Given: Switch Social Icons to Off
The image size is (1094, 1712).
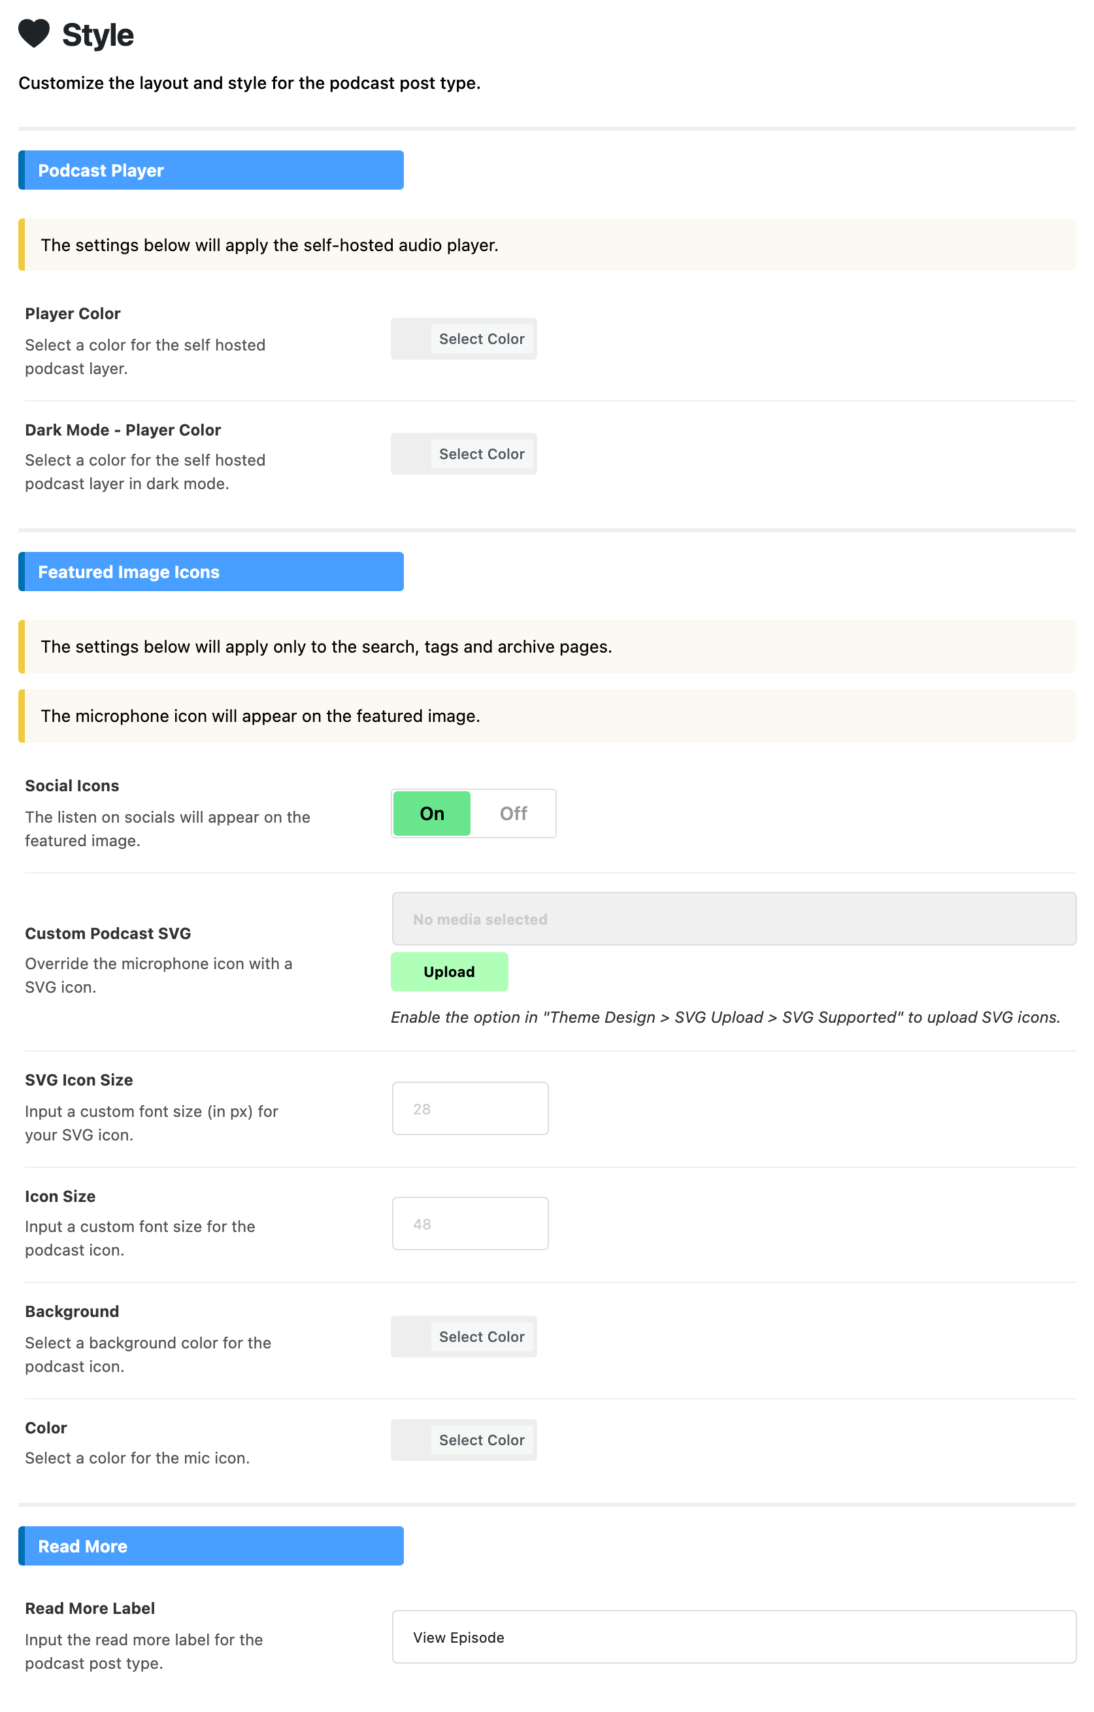Looking at the screenshot, I should coord(513,813).
